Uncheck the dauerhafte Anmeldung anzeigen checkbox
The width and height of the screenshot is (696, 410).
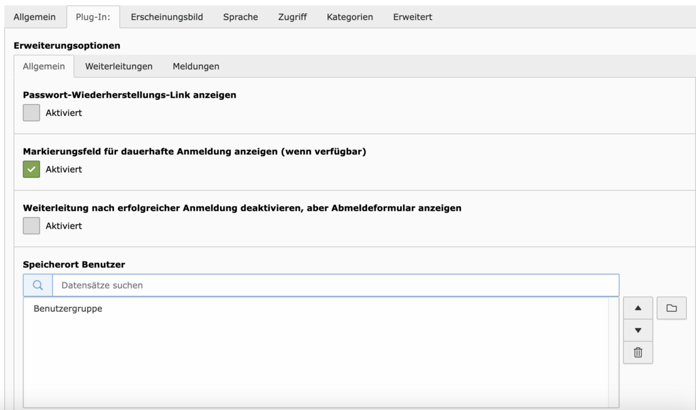[x=31, y=169]
